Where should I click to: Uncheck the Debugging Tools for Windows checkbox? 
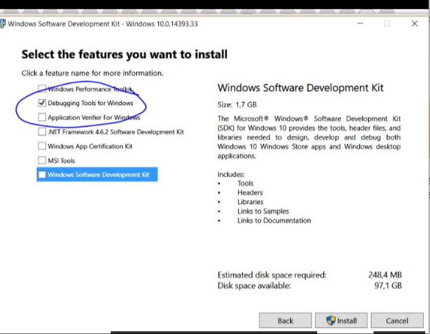(x=42, y=103)
